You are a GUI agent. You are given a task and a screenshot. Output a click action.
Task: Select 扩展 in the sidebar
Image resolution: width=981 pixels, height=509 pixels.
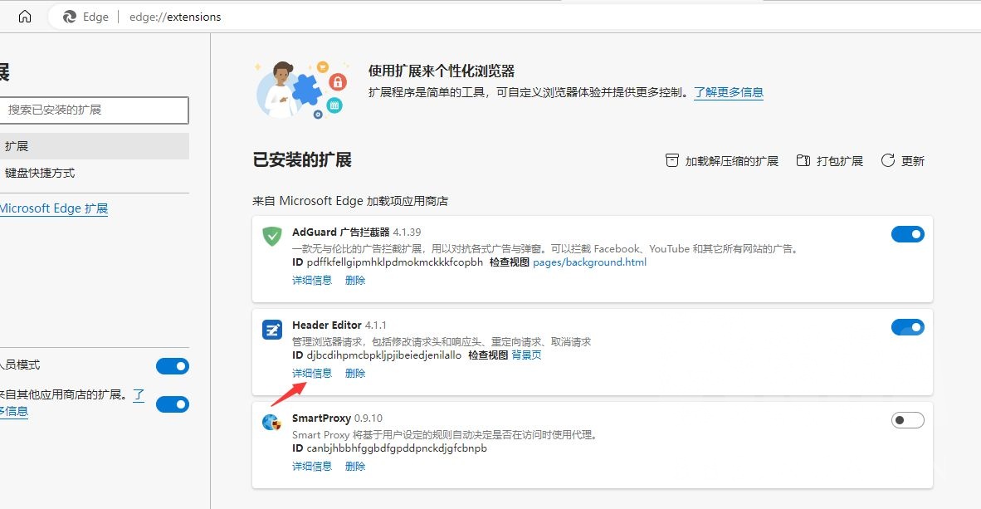(x=94, y=146)
